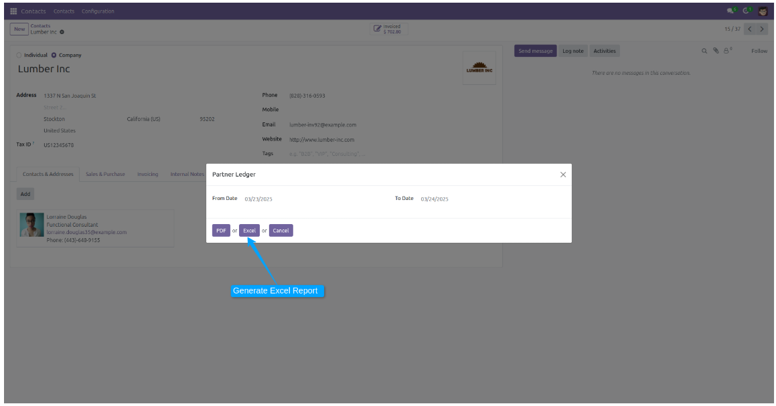
Task: Open the apps grid menu icon
Action: [x=13, y=11]
